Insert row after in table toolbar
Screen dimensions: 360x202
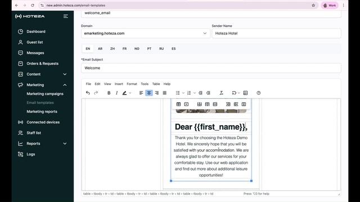coord(207,104)
